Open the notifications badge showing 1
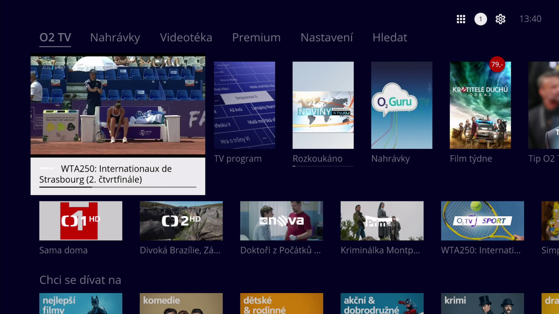 (x=480, y=19)
